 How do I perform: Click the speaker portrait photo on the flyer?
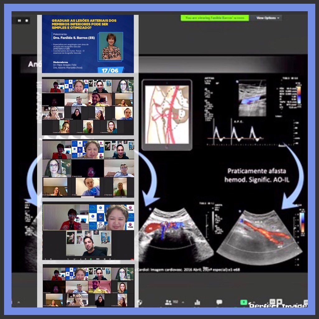[x=111, y=46]
